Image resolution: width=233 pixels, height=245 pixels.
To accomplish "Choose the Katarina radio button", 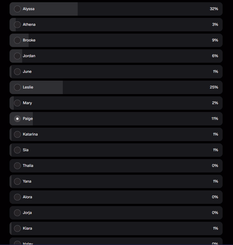I will pyautogui.click(x=17, y=134).
